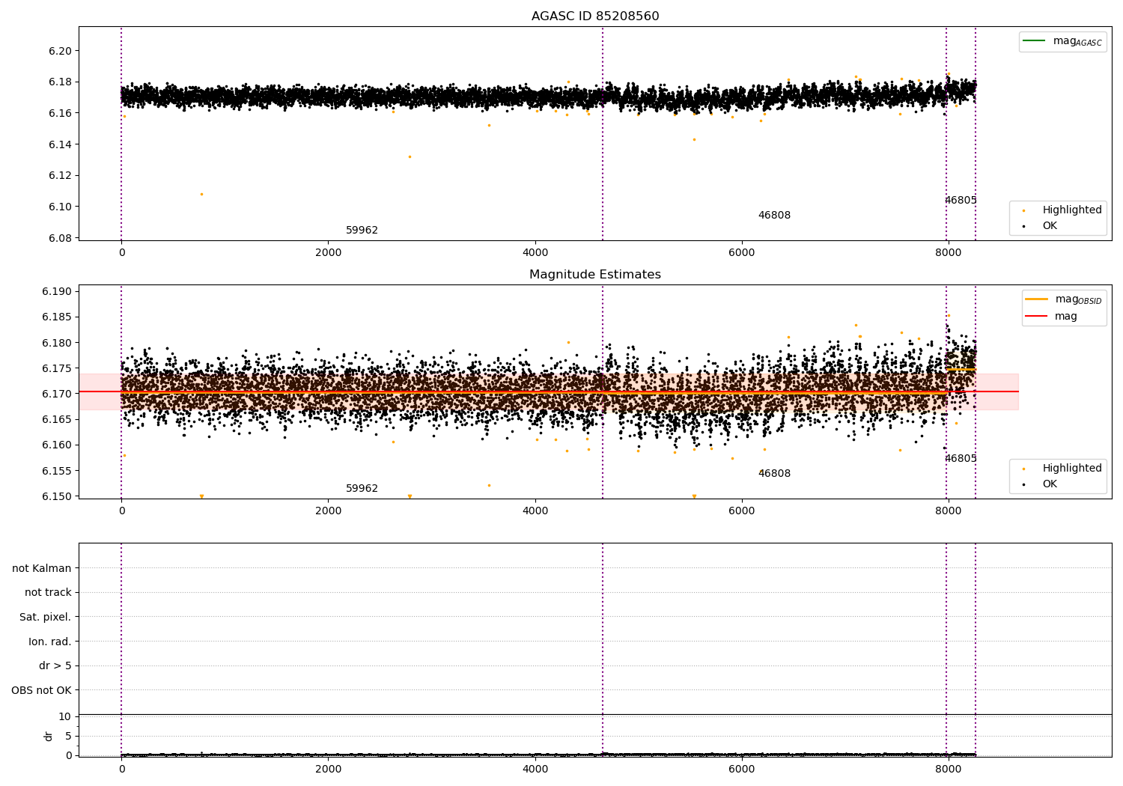Click the OBS not OK axis label
The height and width of the screenshot is (786, 1123).
(x=42, y=690)
